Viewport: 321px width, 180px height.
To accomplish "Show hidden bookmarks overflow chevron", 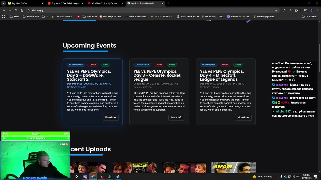I will 295,17.
